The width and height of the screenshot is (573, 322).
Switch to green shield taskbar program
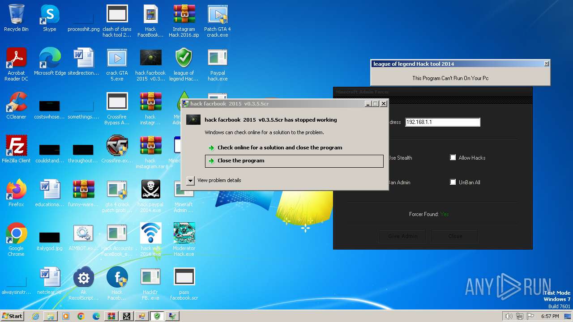click(157, 316)
